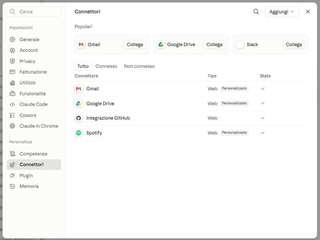Viewport: 320px width, 240px height.
Task: Click the Google Drive name in the table
Action: (100, 104)
